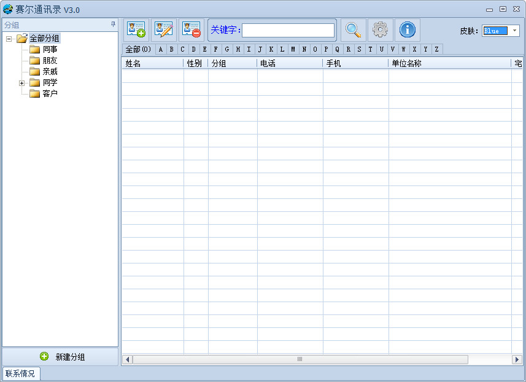Minimize the 赛尔通讯录 window
This screenshot has height=382, width=526.
[489, 9]
